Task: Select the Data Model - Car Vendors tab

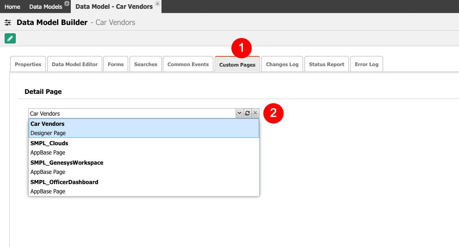Action: (114, 6)
